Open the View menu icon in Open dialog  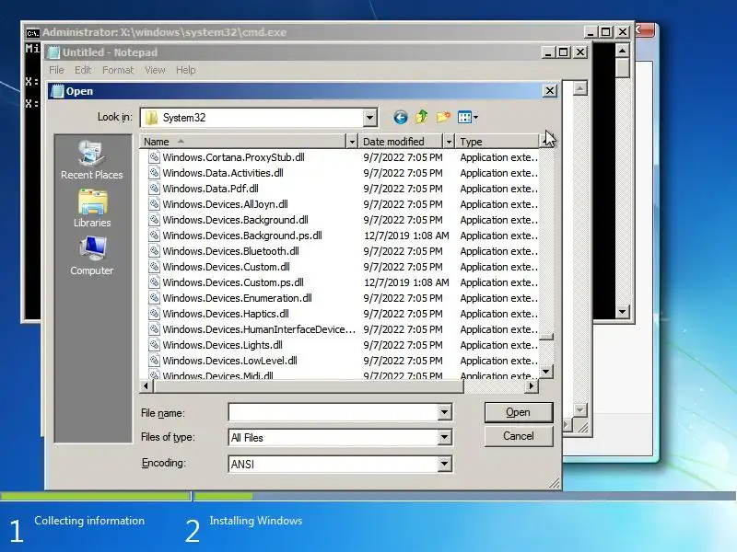pos(468,118)
